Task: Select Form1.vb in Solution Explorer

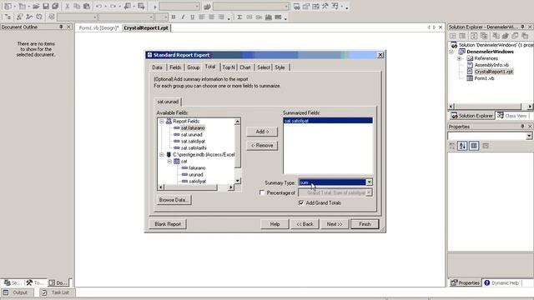Action: (484, 78)
